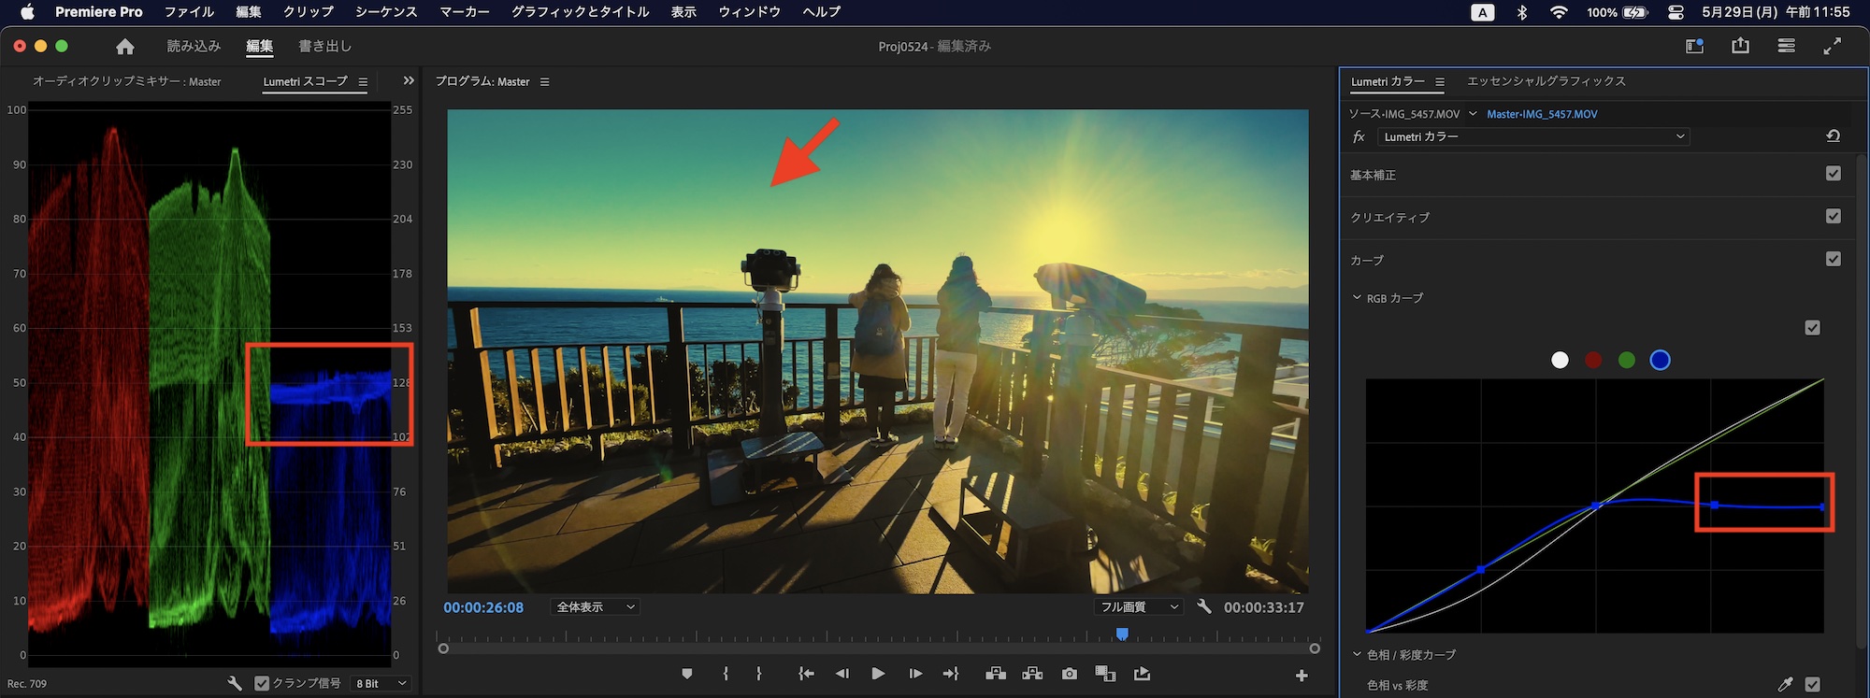This screenshot has height=698, width=1870.
Task: Open the Lumetri カラー effect dropdown
Action: click(1533, 136)
